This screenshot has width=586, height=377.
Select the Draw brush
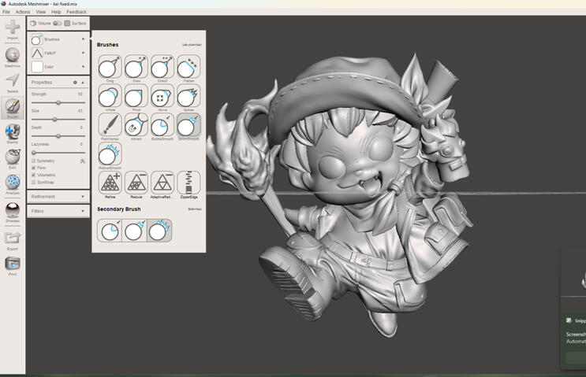[136, 68]
